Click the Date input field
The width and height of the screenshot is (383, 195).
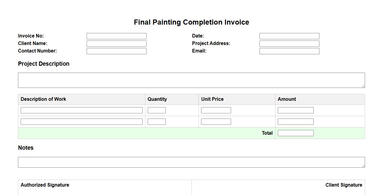click(289, 36)
